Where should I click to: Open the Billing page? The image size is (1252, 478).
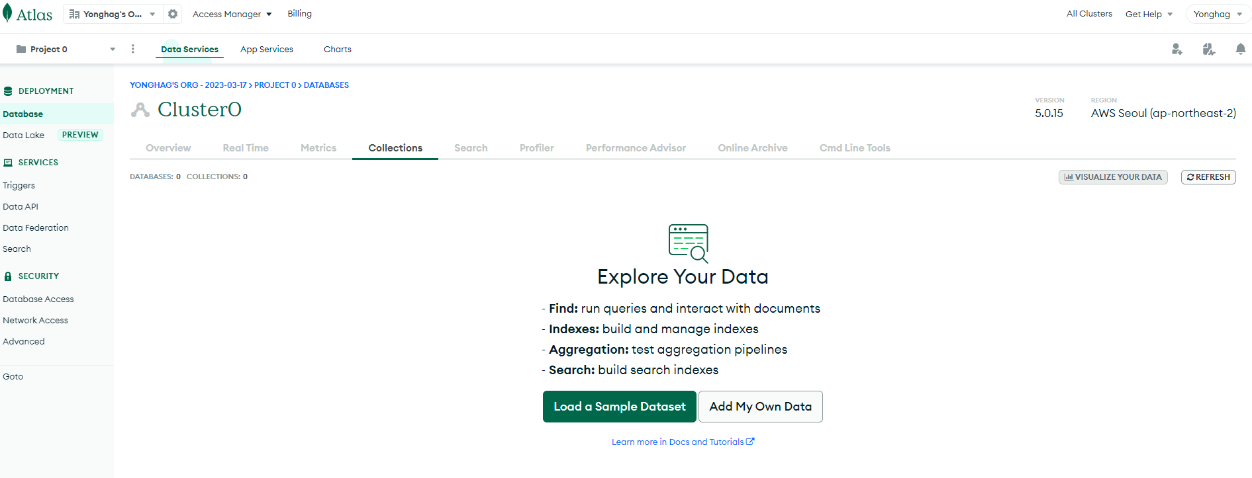299,13
